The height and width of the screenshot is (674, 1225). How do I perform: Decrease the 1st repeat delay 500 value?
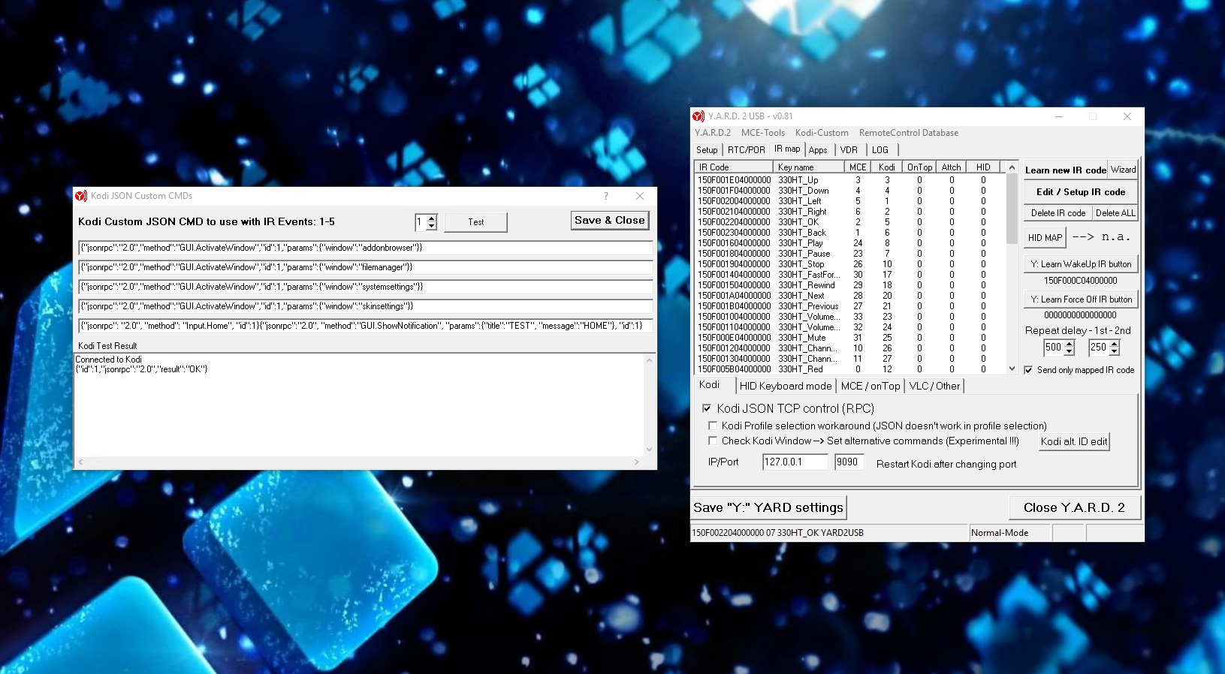(x=1070, y=351)
